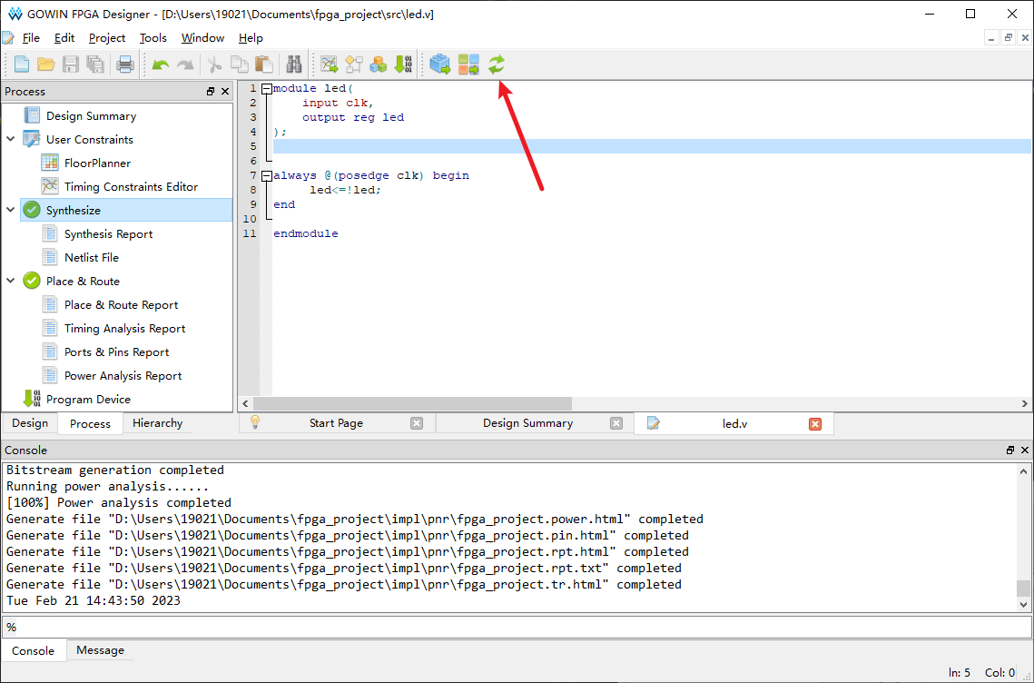Run Synthesis blue brick icon
This screenshot has height=683, width=1034.
click(440, 64)
